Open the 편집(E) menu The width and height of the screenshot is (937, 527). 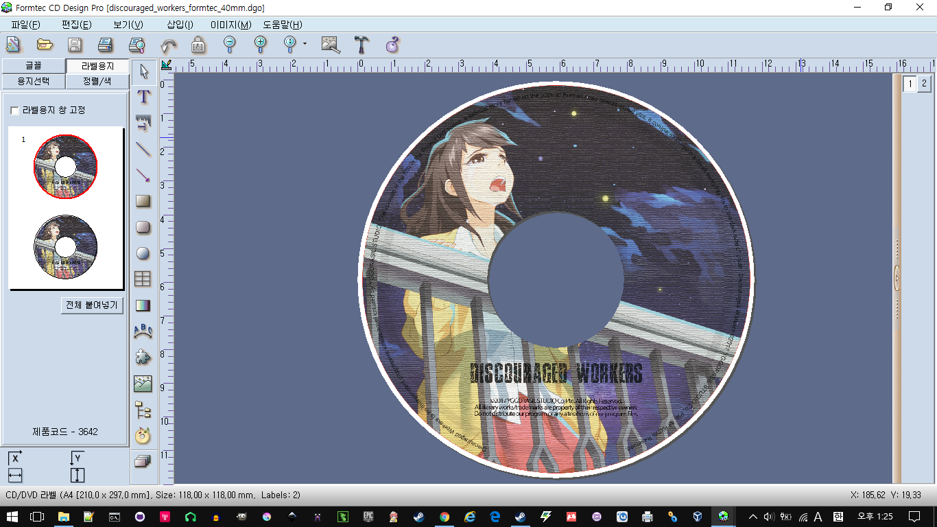(77, 25)
